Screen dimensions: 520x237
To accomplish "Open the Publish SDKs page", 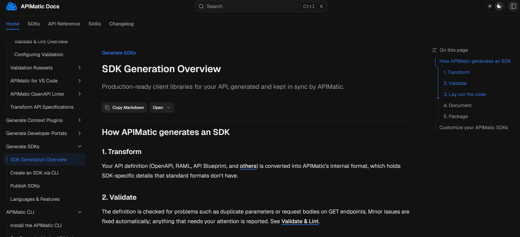I will [x=25, y=186].
